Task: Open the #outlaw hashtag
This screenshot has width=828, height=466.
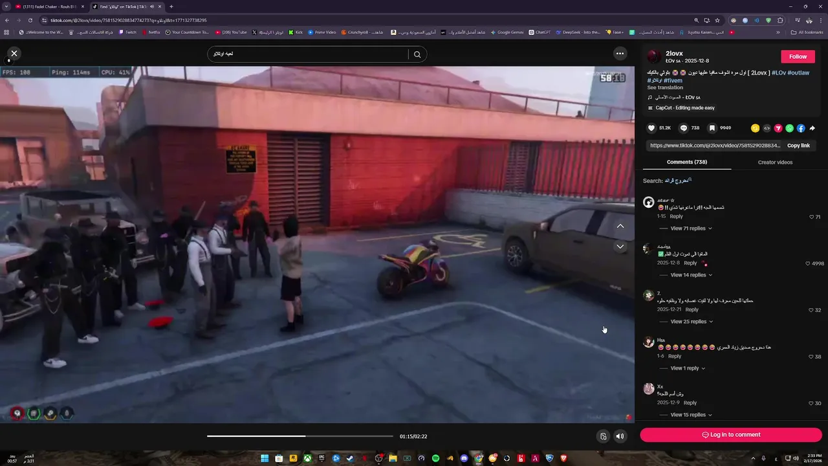Action: click(x=798, y=72)
